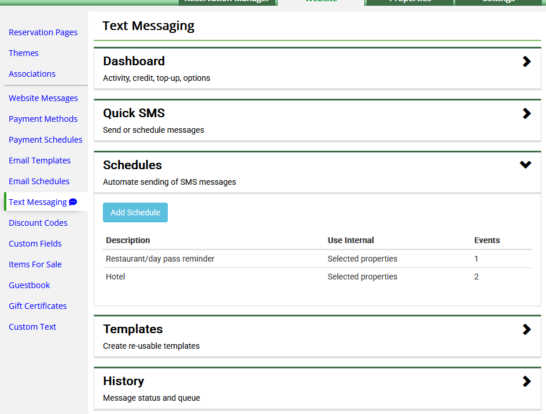
Task: Go to the Themes sidebar link
Action: pyautogui.click(x=24, y=53)
